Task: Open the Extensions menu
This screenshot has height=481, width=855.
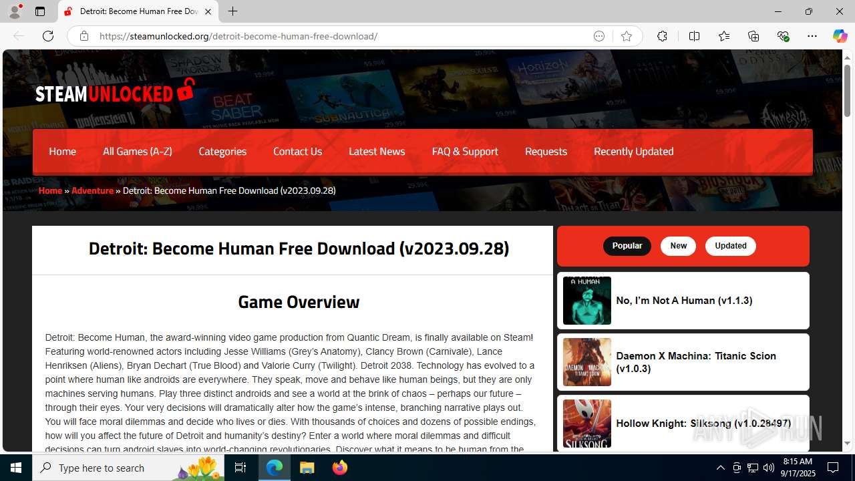Action: 662,36
